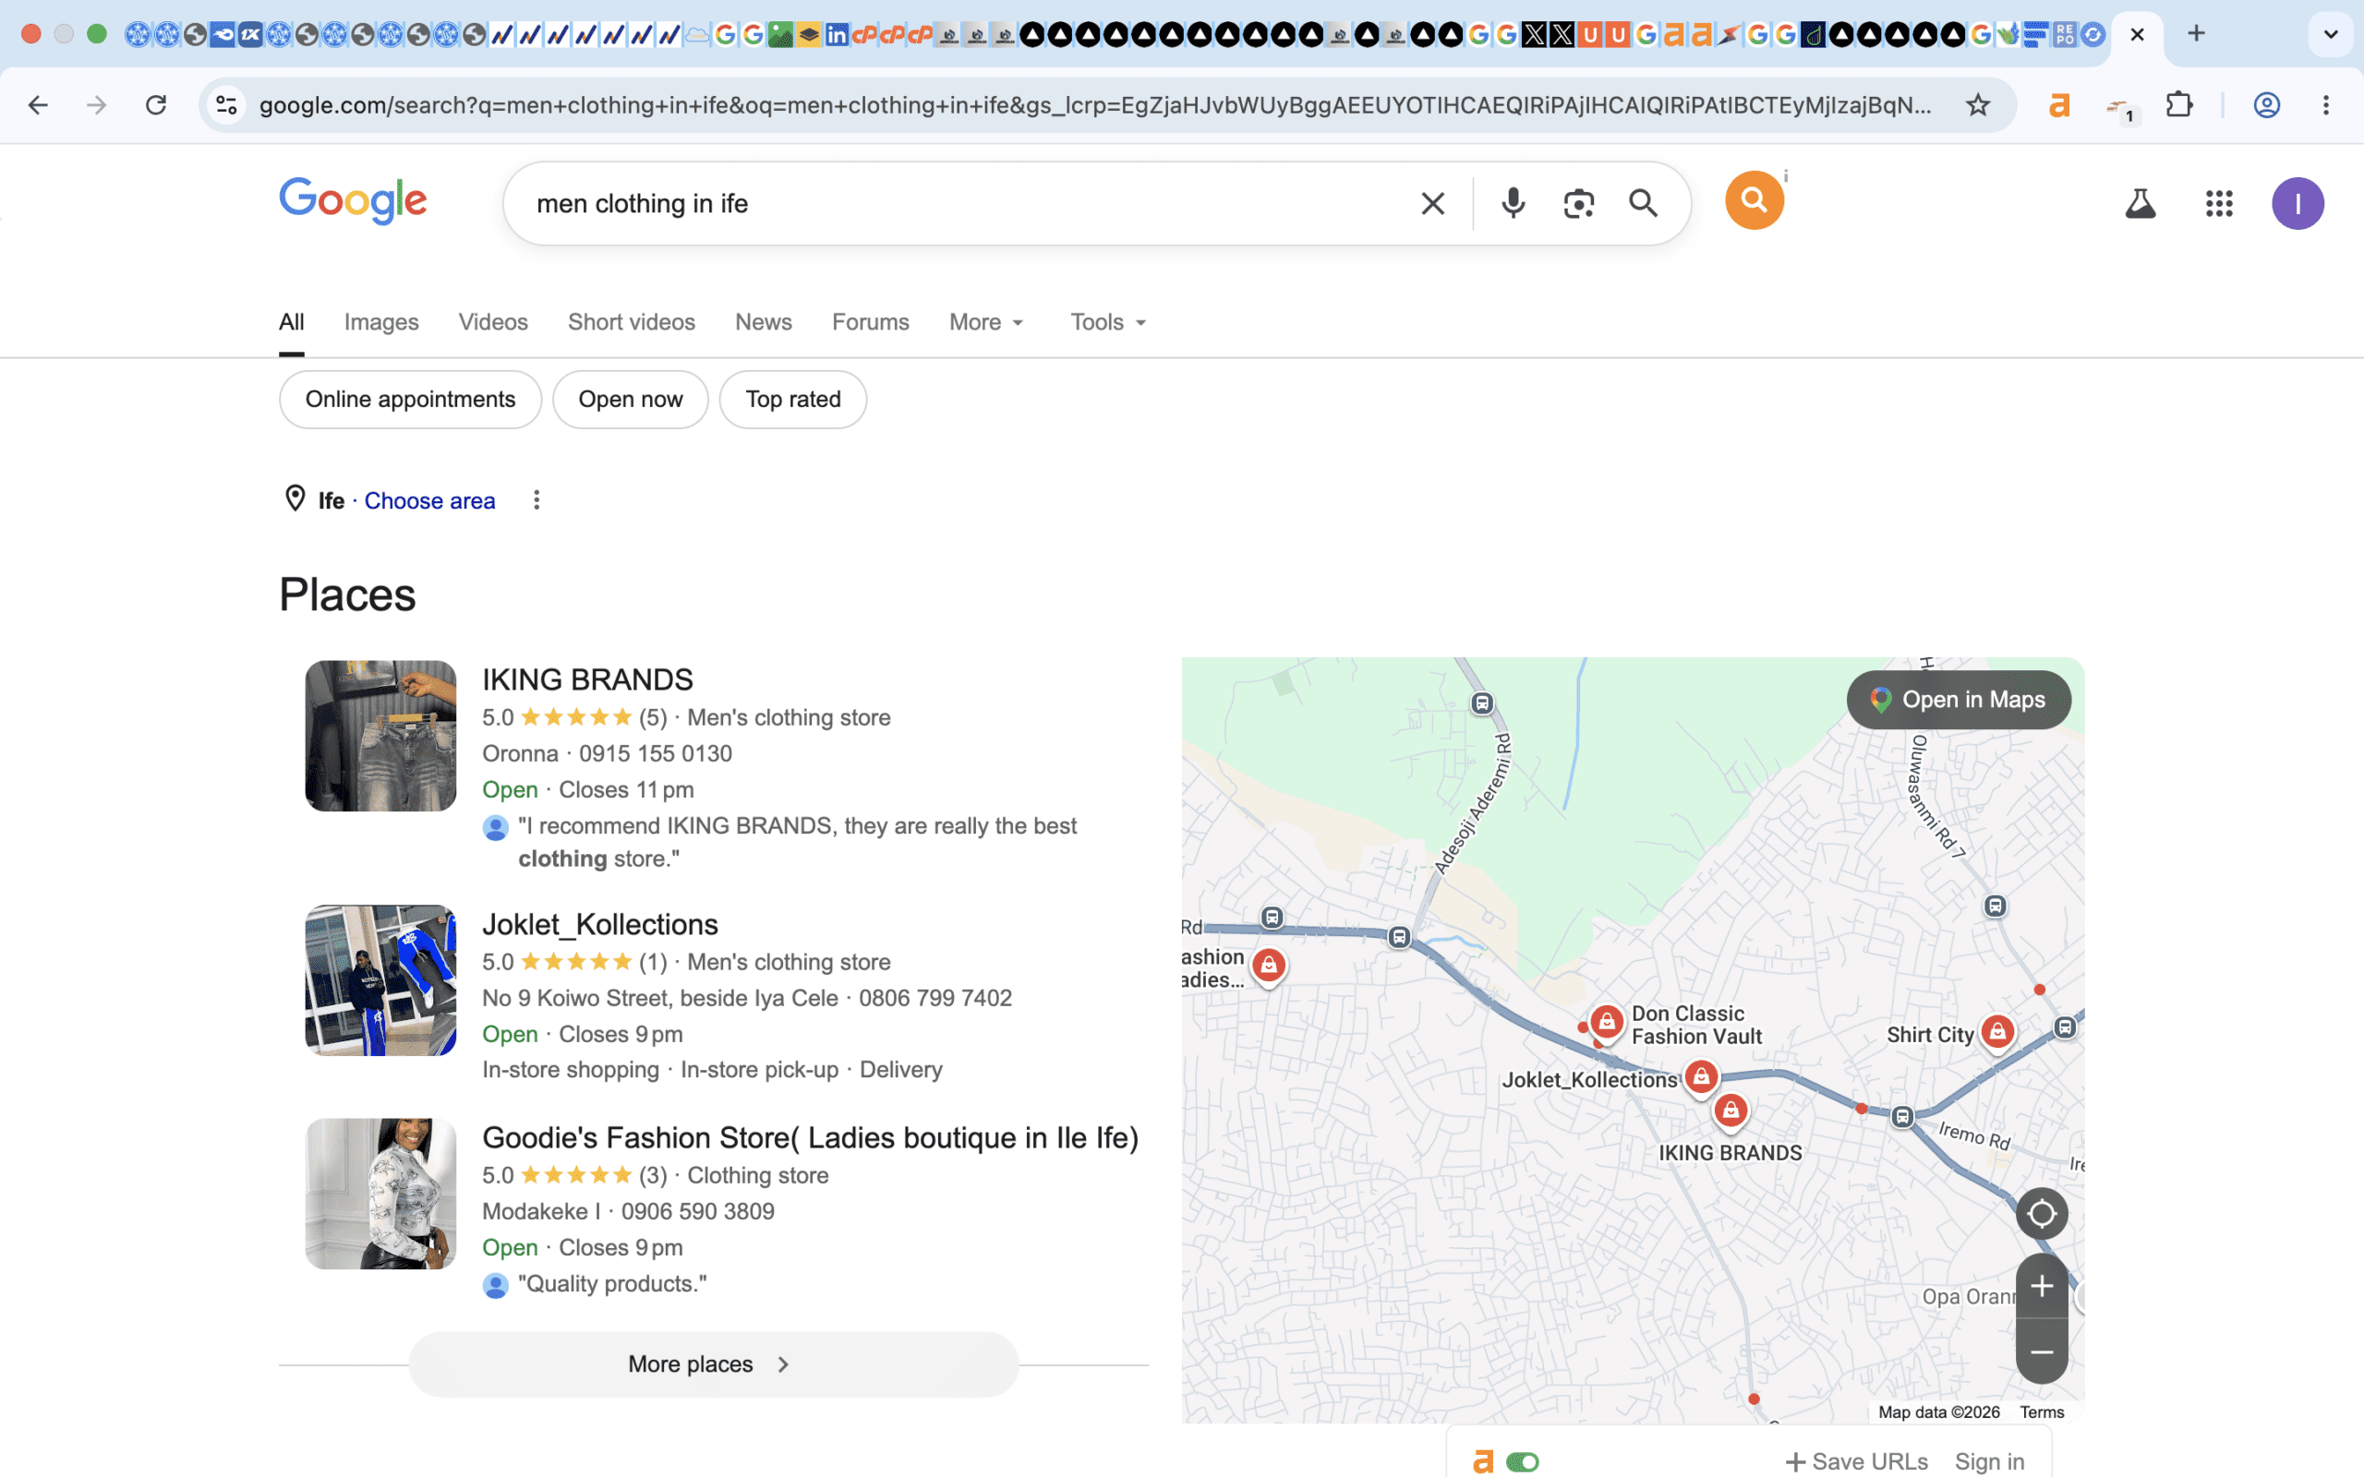Click the IKING BRANDS map pin
2364x1477 pixels.
point(1731,1111)
